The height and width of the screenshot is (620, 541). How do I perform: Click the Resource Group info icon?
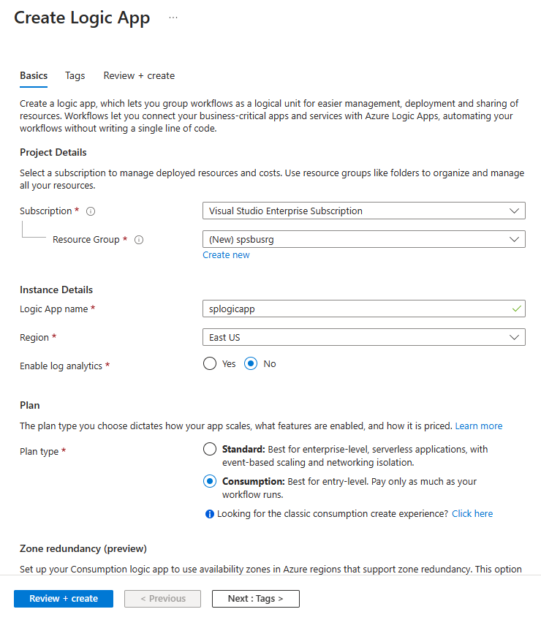click(139, 240)
